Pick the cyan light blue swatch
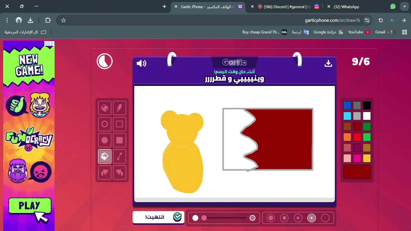Screen dimensions: 411x231 tap(347, 116)
